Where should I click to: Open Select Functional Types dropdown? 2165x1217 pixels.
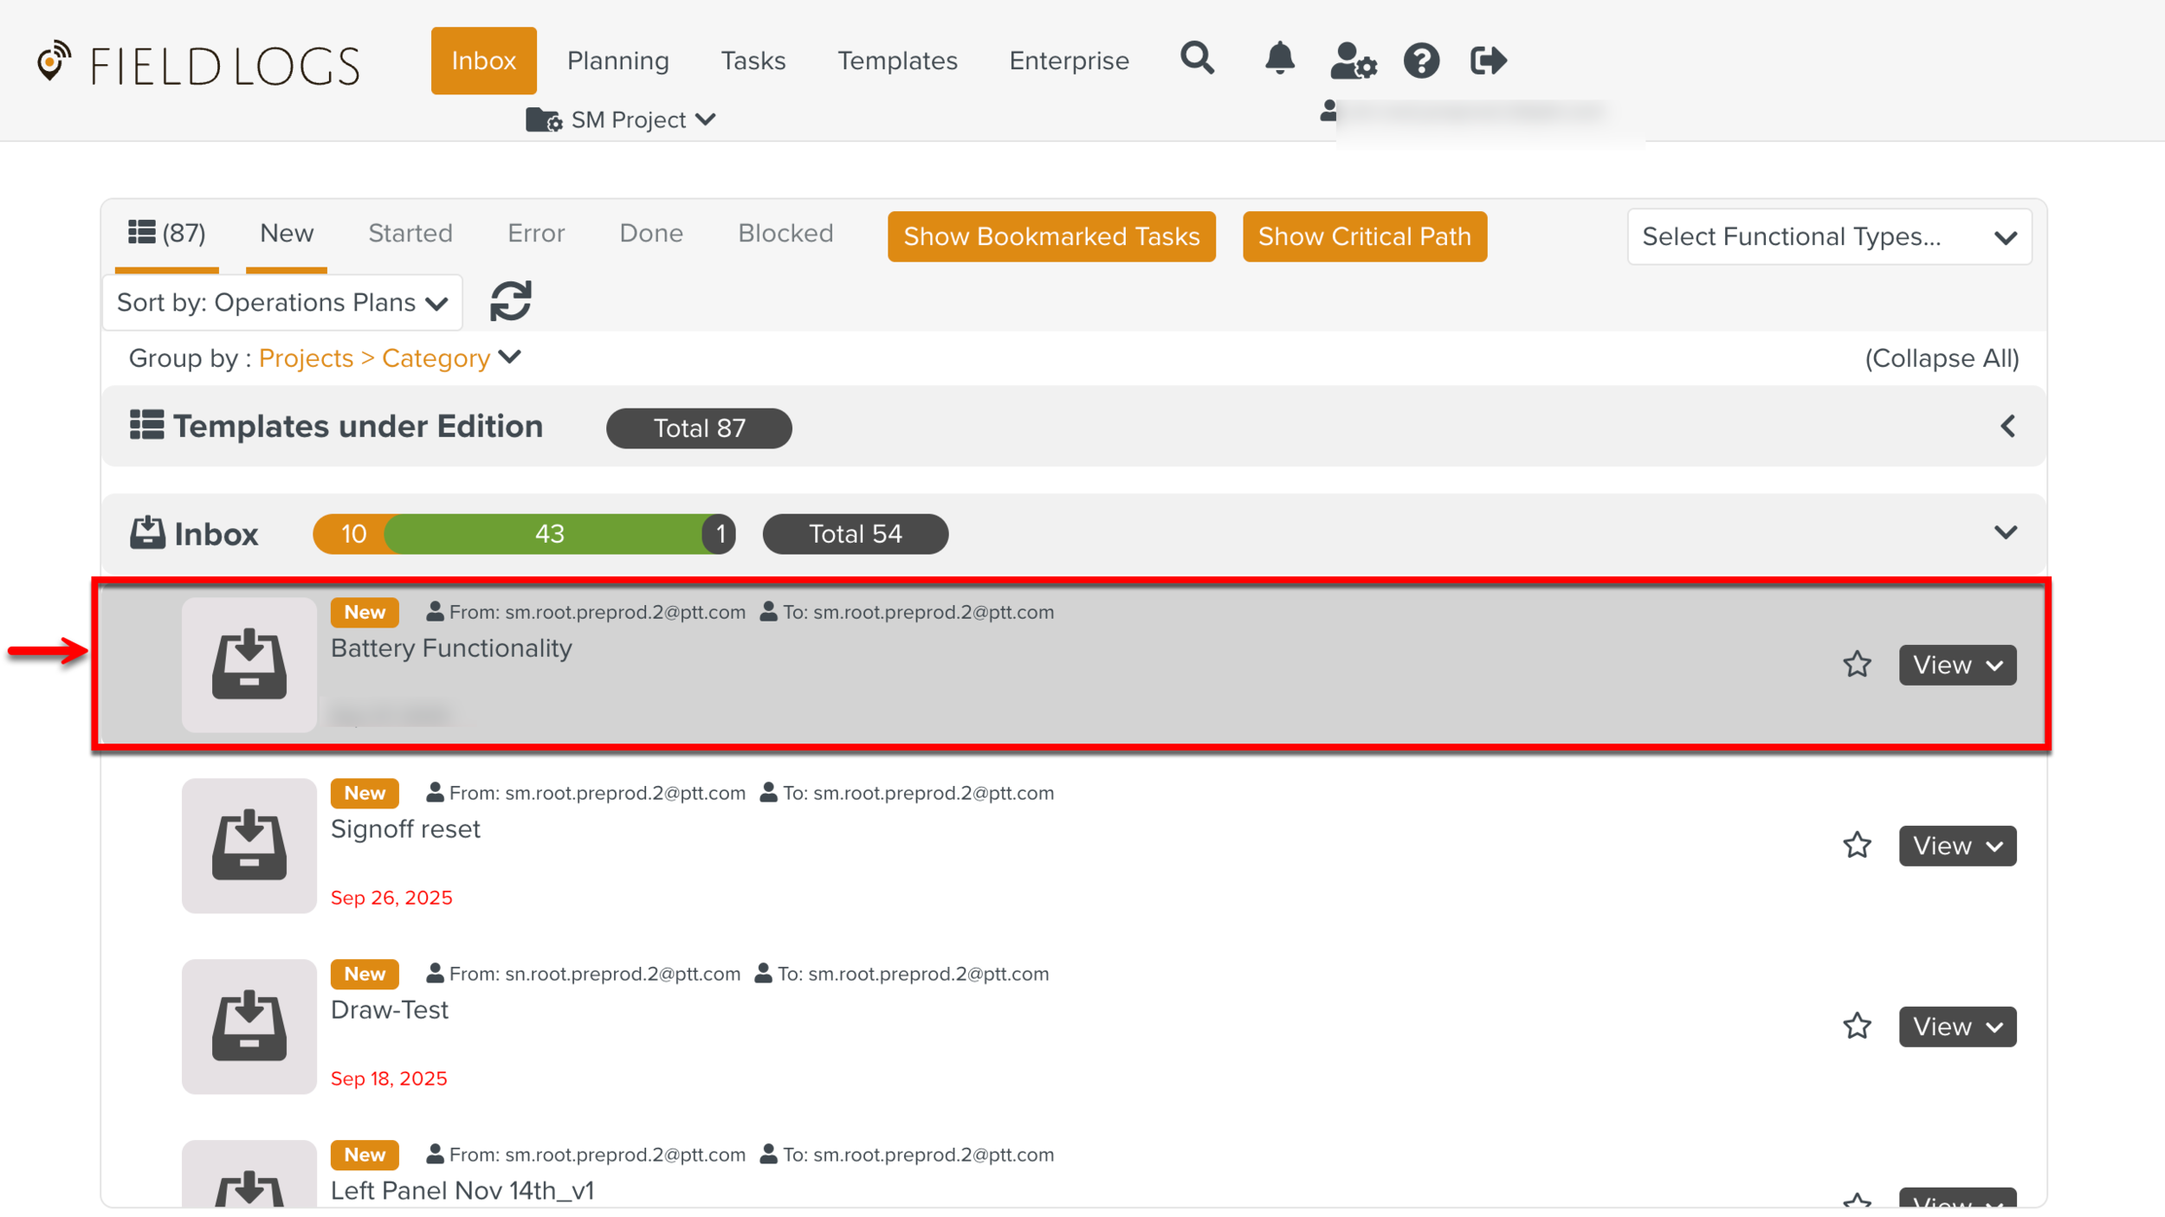1828,236
